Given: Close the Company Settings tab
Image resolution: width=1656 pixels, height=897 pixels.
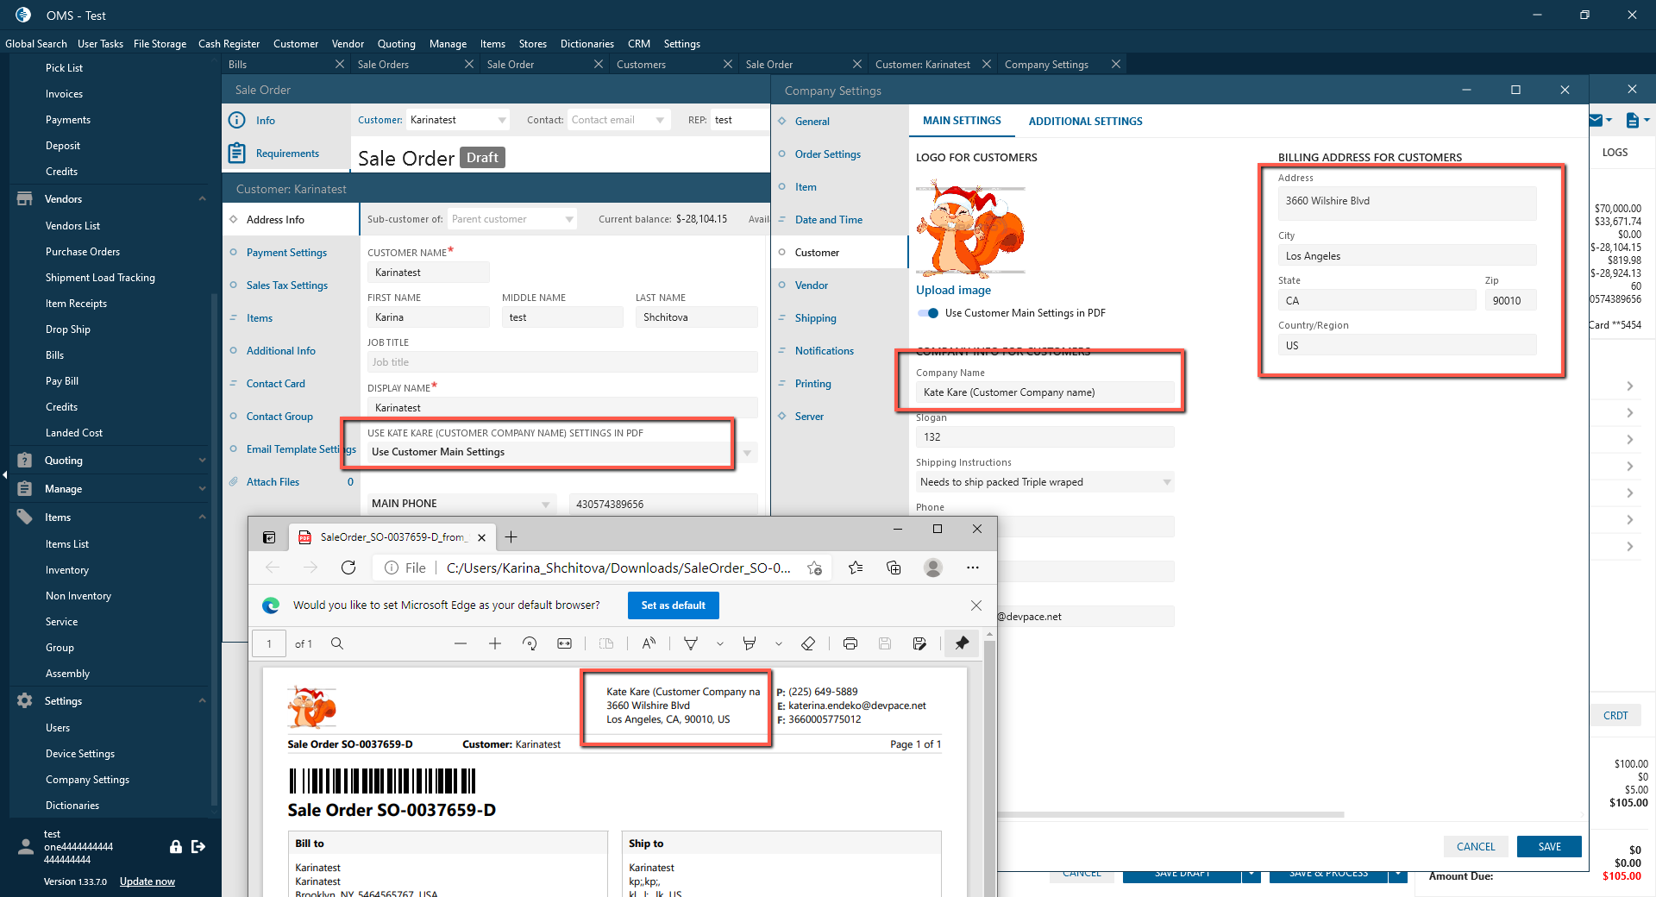Looking at the screenshot, I should 1116,65.
